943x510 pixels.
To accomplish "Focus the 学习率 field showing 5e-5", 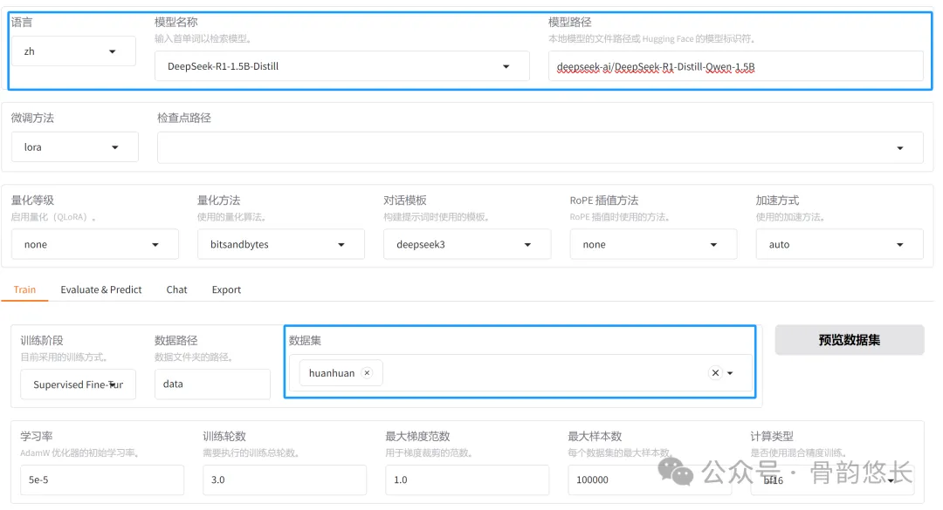I will (102, 480).
